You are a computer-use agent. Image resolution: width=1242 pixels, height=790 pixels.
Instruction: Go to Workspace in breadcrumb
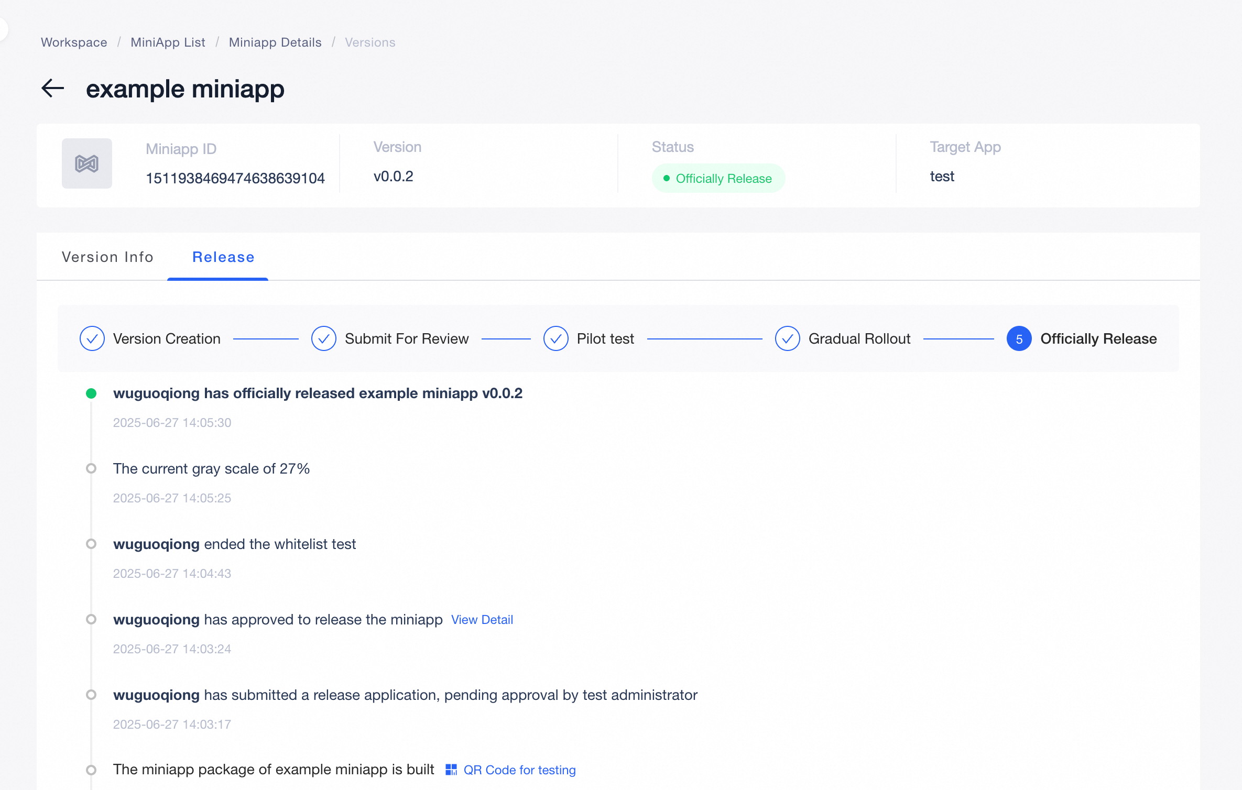pyautogui.click(x=74, y=42)
